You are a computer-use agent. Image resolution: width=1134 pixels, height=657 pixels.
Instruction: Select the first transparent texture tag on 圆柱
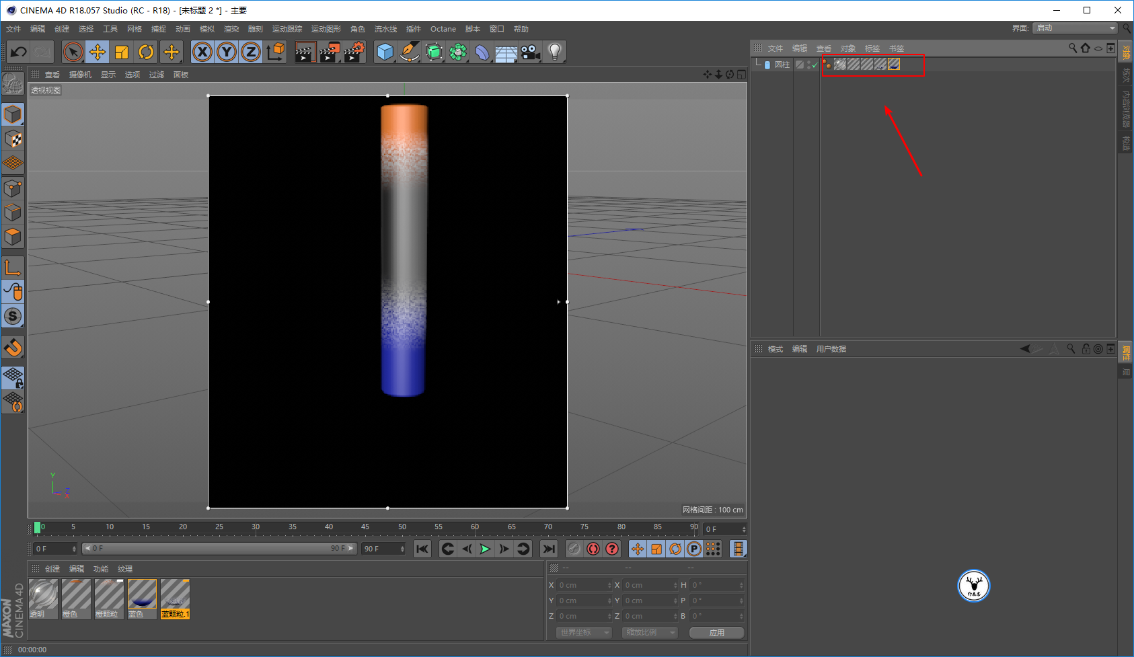point(840,64)
